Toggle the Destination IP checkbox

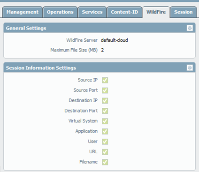coord(105,101)
